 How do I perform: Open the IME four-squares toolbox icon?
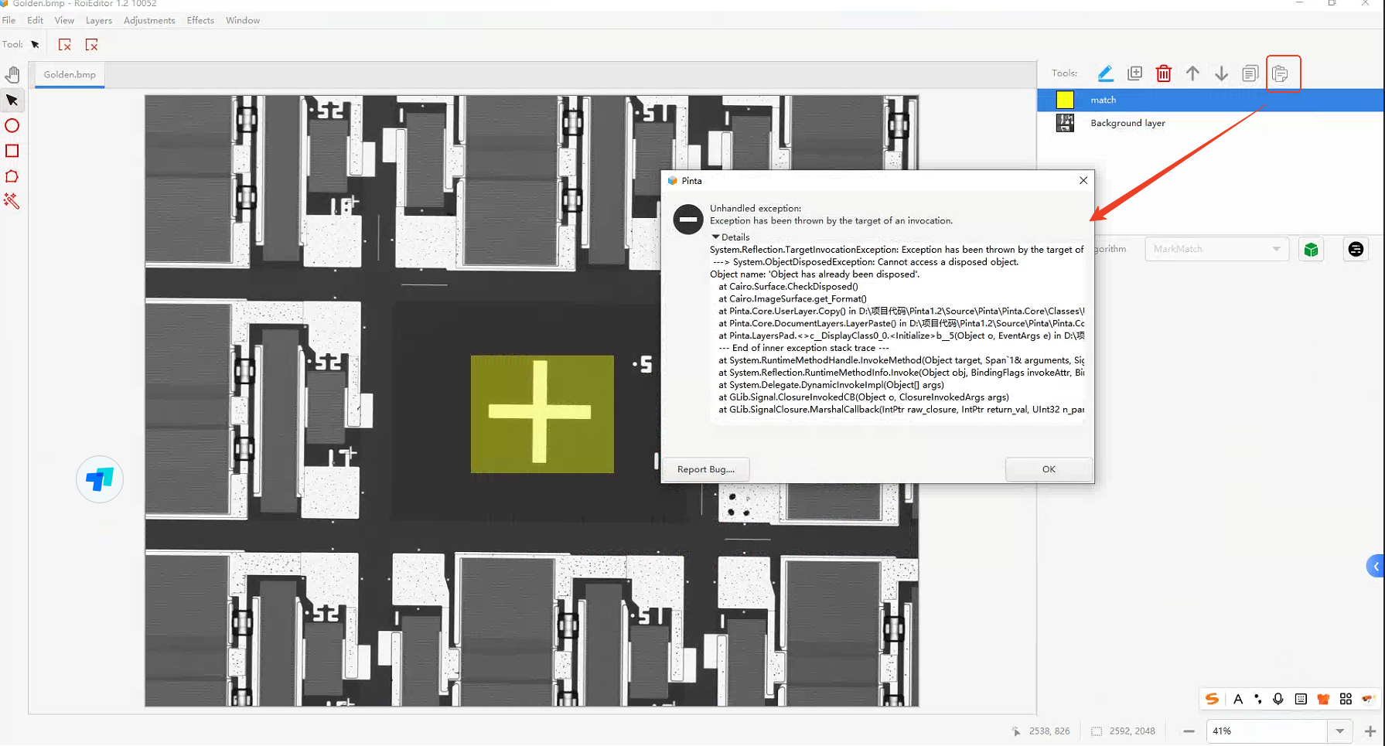coord(1346,699)
